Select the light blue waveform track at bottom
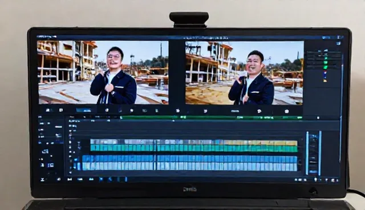The image size is (365, 210). point(189,167)
